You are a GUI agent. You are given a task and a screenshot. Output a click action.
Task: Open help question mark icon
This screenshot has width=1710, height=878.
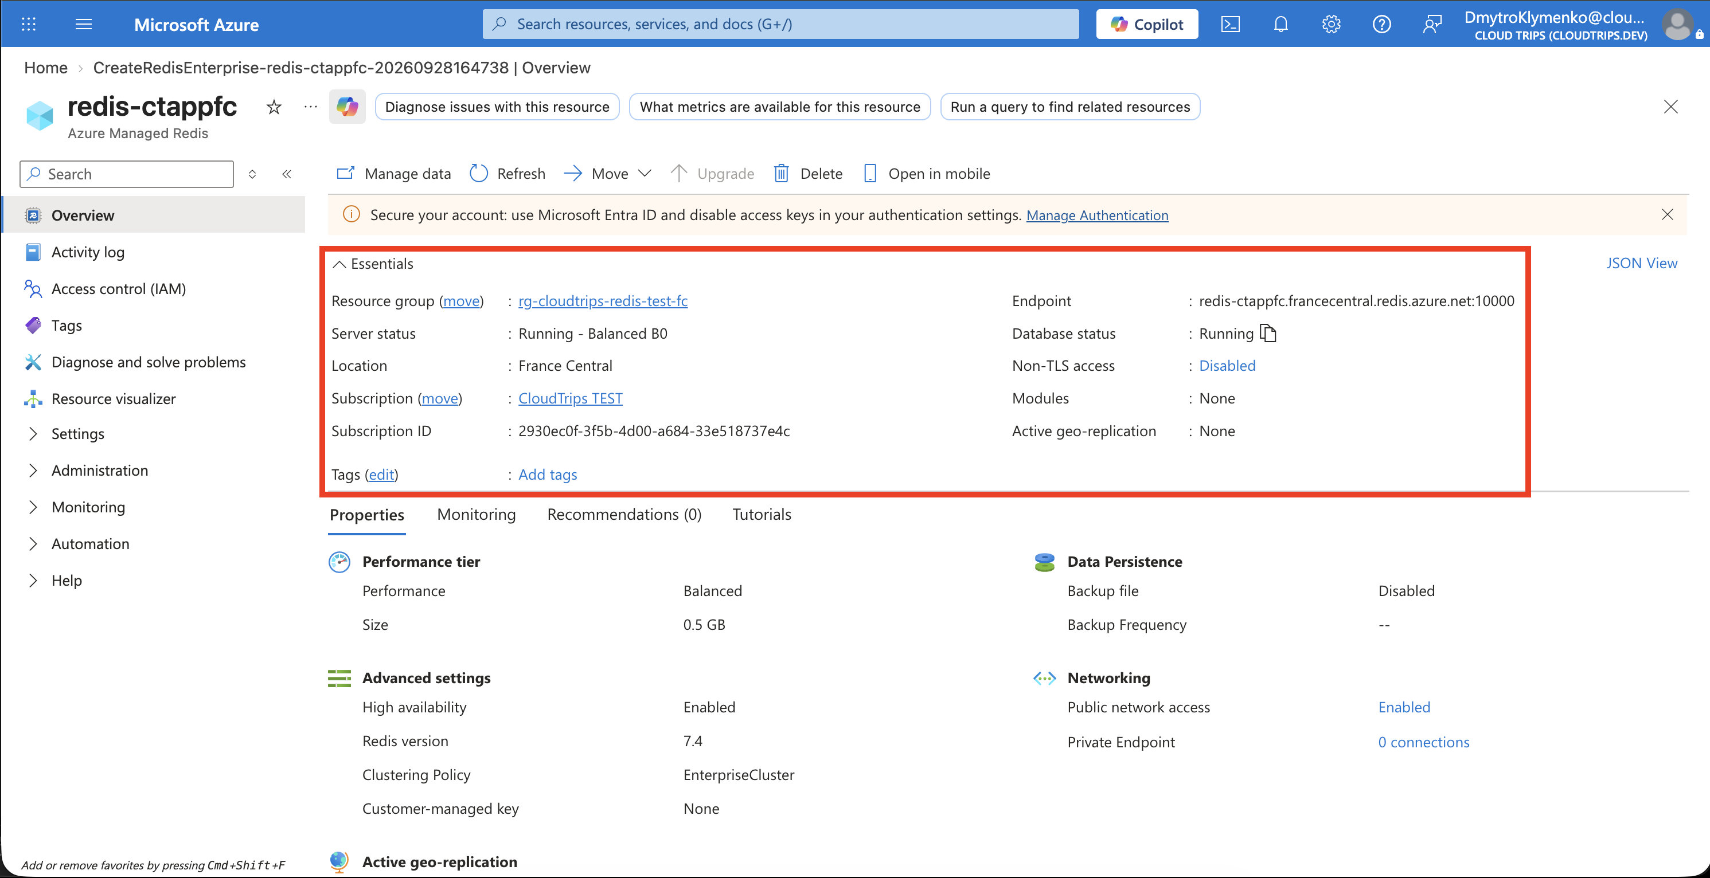point(1381,25)
